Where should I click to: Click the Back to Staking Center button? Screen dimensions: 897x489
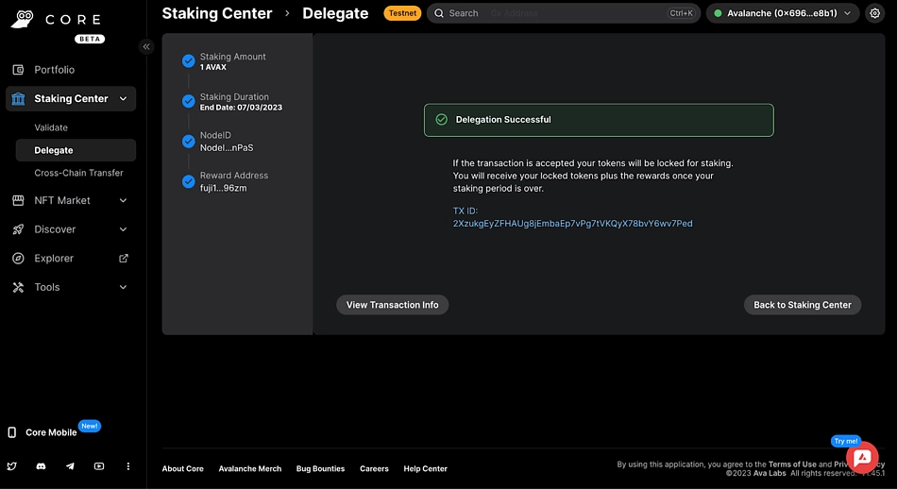(x=802, y=305)
